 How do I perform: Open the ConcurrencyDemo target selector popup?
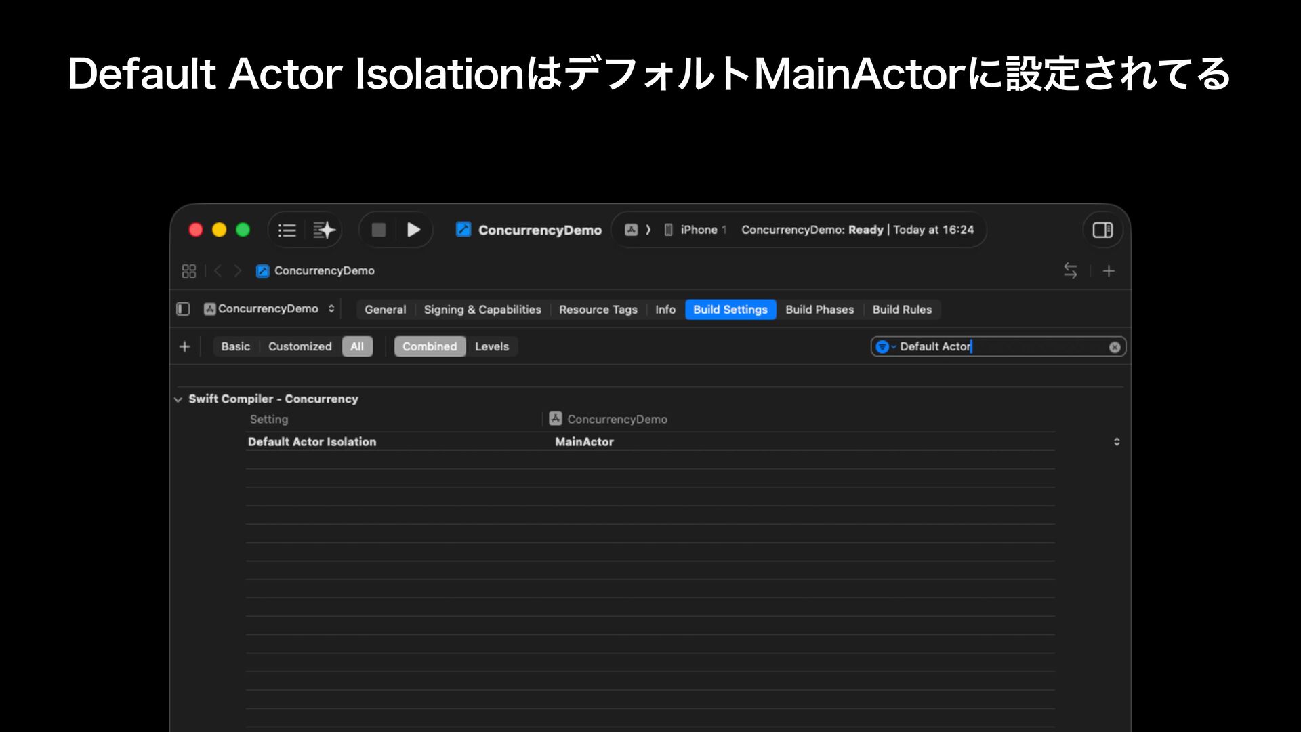click(270, 309)
